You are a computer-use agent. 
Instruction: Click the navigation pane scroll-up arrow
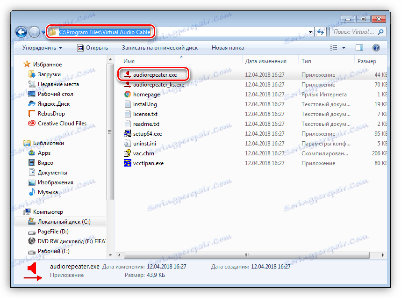110,59
